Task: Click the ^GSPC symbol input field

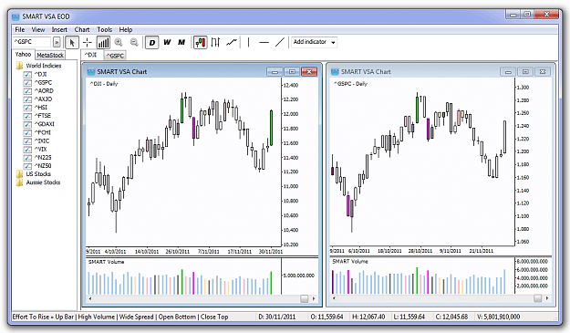Action: 32,42
